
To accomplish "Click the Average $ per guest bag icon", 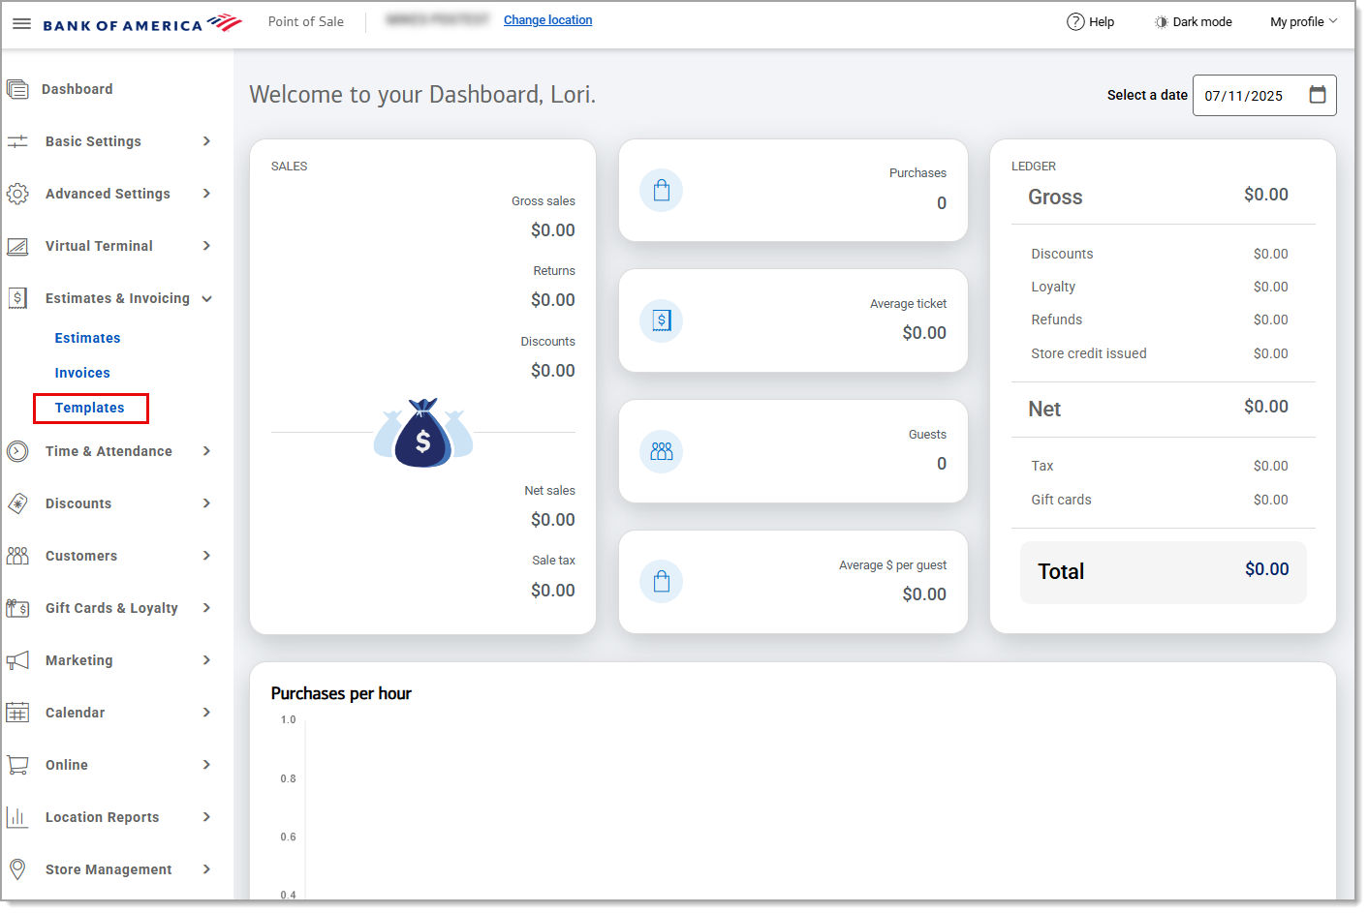I will click(662, 582).
